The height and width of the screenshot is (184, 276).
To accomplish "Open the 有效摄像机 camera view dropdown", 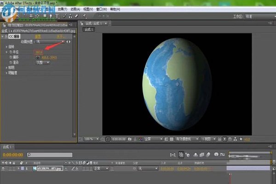I will (x=187, y=139).
